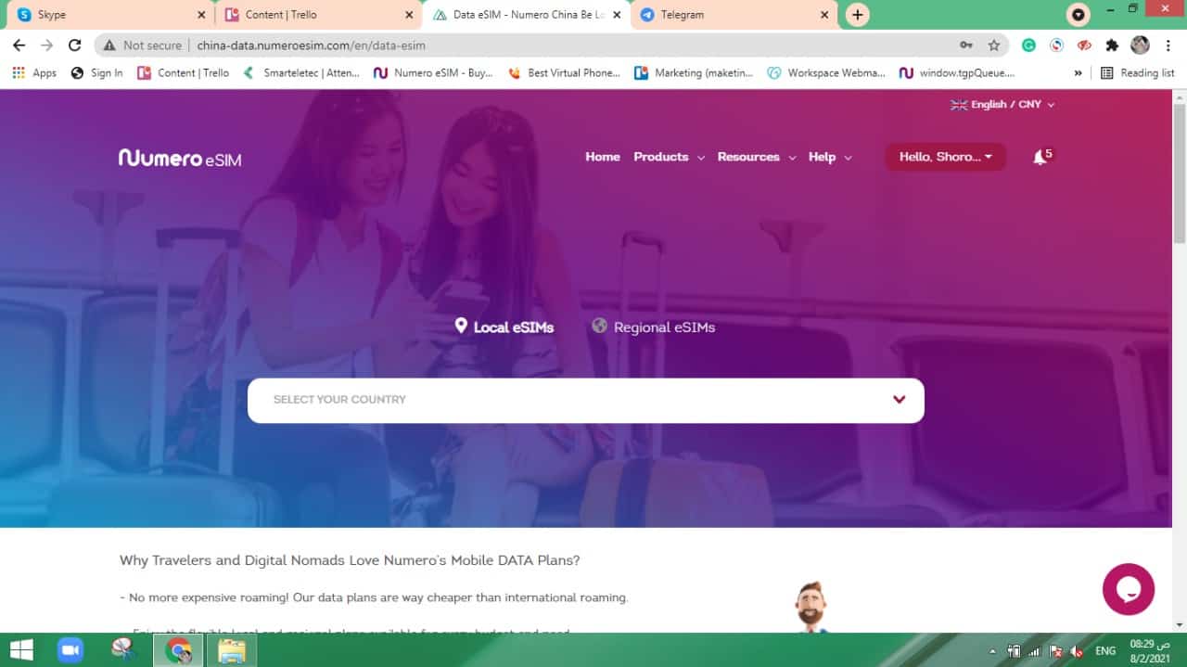The image size is (1187, 667).
Task: Select the Local eSIMs option
Action: 504,327
